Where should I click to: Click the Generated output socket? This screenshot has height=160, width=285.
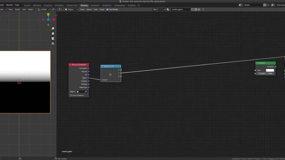click(x=89, y=68)
